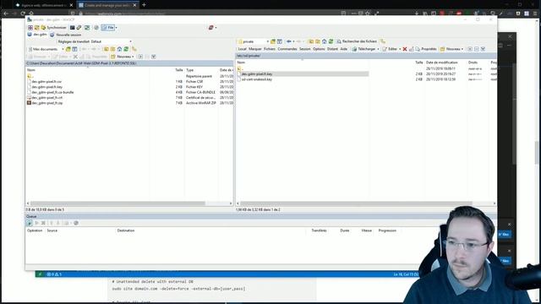Click remote panel filter icon beside Nouveau

(x=483, y=49)
